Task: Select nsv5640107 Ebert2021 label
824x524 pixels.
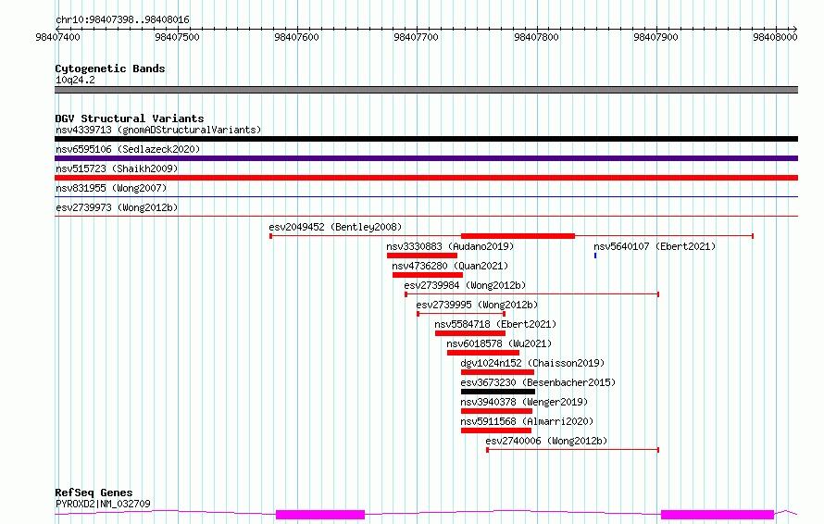Action: pos(655,246)
